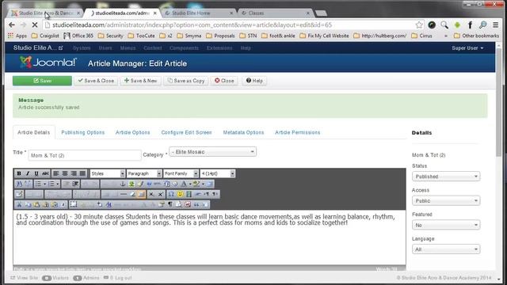Insert a blockquote
Viewport: 507px width, 285px height.
[196, 204]
